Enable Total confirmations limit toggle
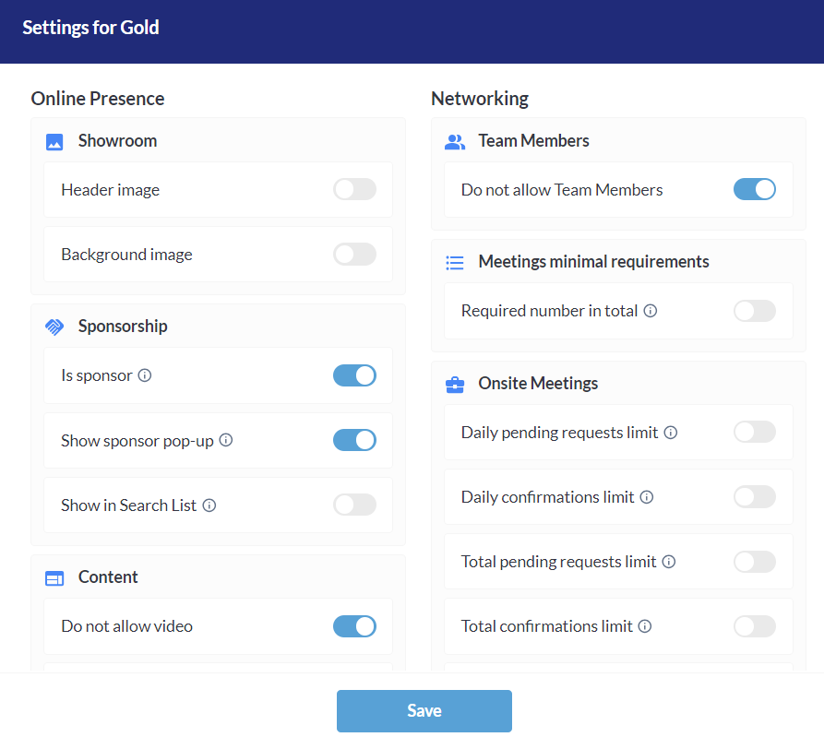 click(x=754, y=626)
